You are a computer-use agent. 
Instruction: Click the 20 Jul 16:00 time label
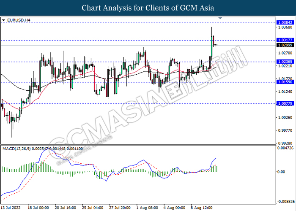point(66,208)
